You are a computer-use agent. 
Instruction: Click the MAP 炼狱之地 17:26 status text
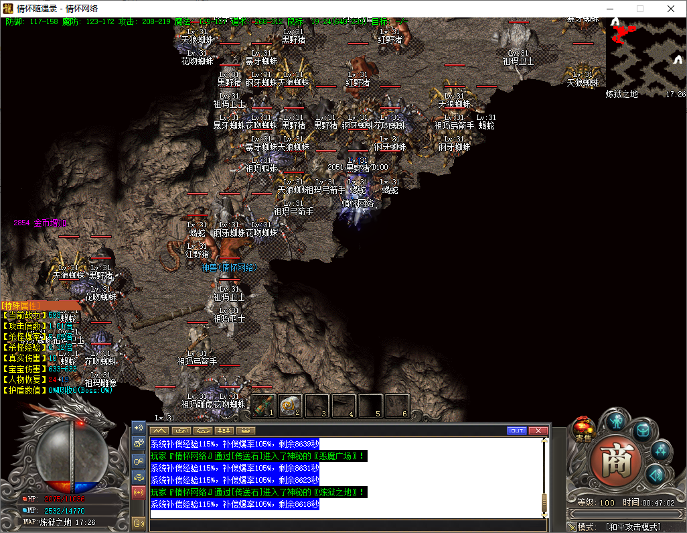pyautogui.click(x=59, y=522)
